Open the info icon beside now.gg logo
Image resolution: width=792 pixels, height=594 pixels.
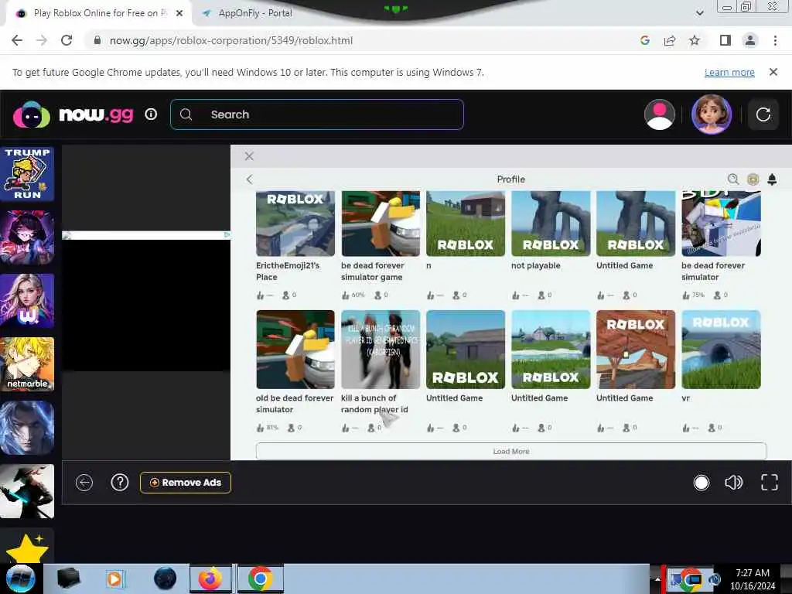click(151, 114)
